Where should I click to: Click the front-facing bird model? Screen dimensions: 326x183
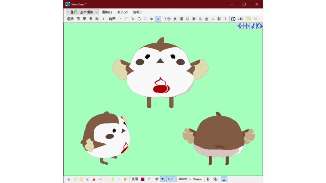pyautogui.click(x=160, y=73)
